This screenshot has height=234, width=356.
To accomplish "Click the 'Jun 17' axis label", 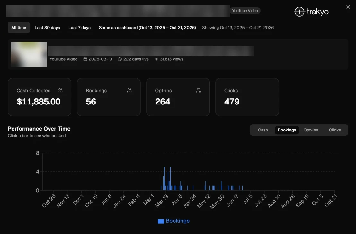I will tap(233, 200).
